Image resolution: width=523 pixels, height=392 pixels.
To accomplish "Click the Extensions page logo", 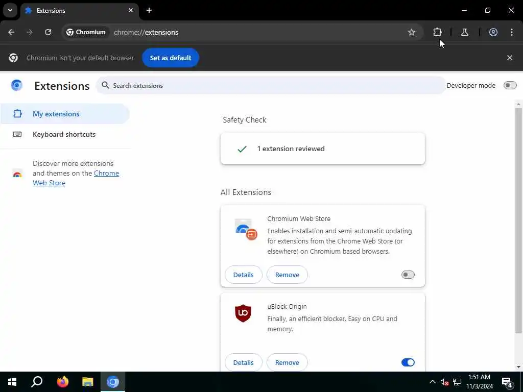I will pos(17,85).
